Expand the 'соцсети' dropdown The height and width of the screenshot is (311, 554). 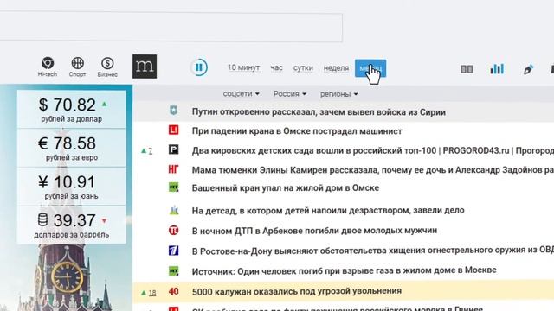pyautogui.click(x=241, y=94)
